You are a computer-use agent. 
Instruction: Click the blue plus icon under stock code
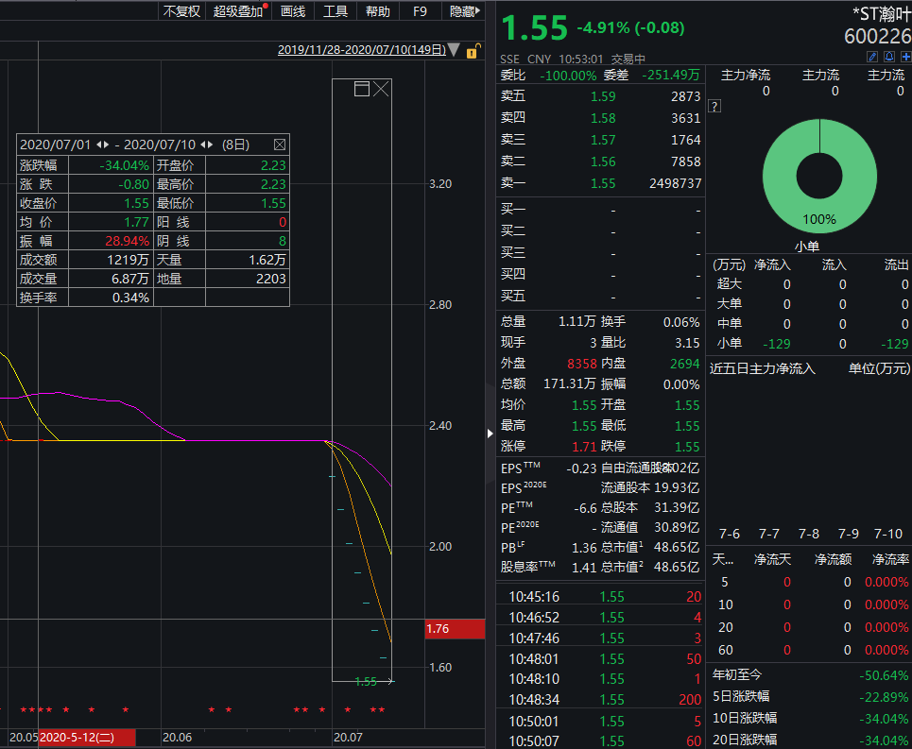click(905, 58)
